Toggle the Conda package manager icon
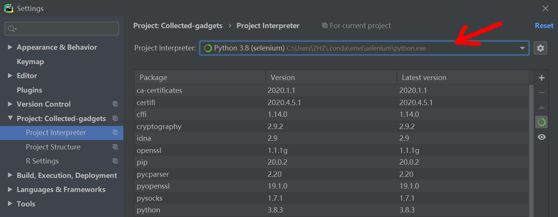The height and width of the screenshot is (217, 558). coord(542,122)
